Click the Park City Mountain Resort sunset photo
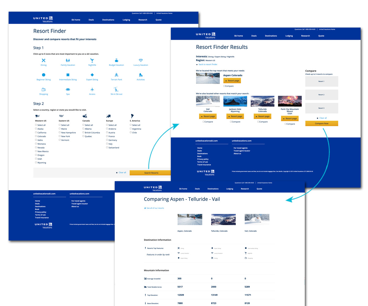This screenshot has height=306, width=368. click(290, 101)
